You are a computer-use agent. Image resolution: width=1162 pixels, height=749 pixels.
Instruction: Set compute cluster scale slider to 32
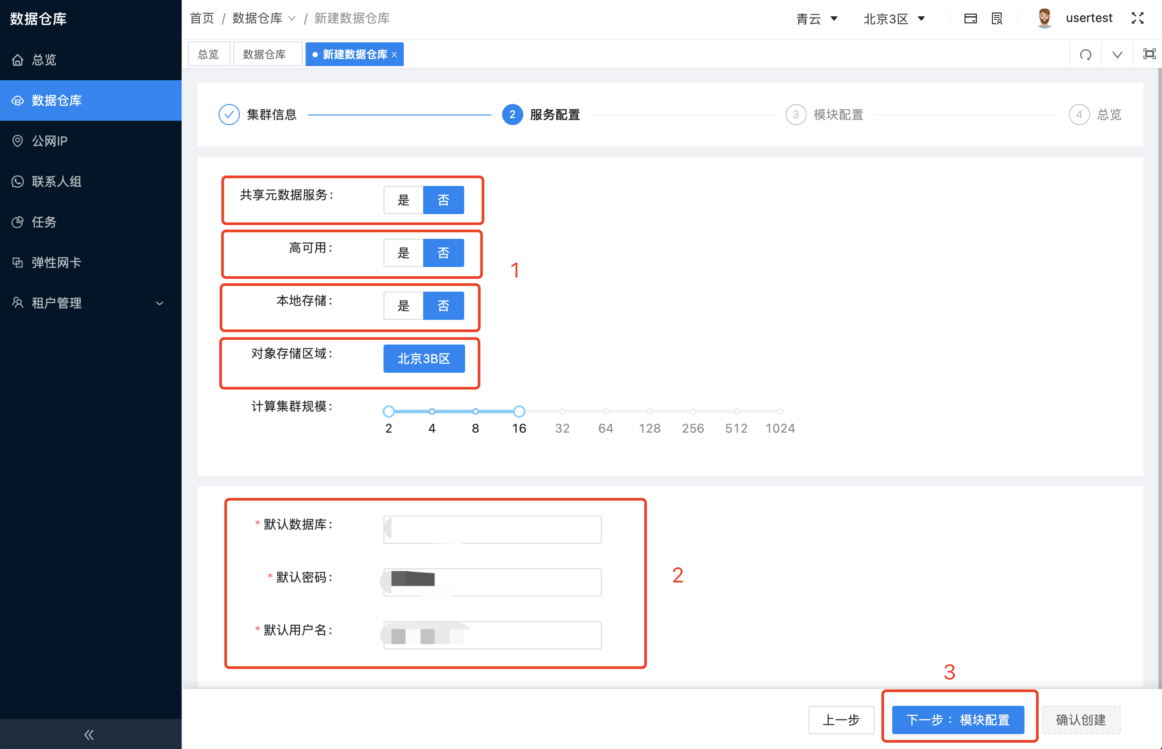(562, 412)
